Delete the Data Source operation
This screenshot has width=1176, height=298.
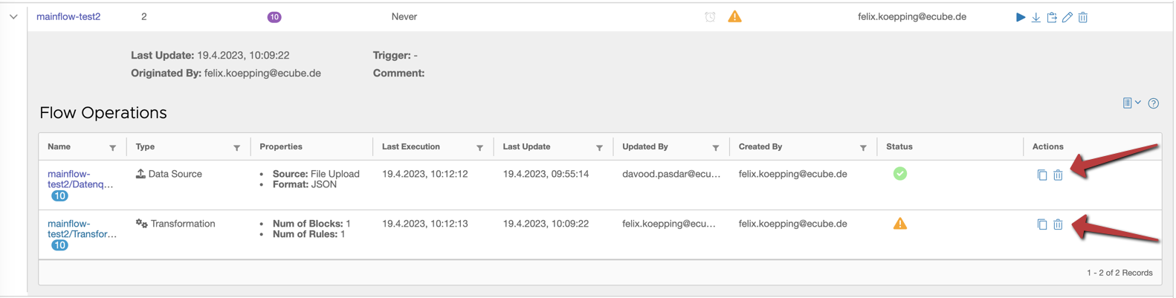pos(1058,175)
